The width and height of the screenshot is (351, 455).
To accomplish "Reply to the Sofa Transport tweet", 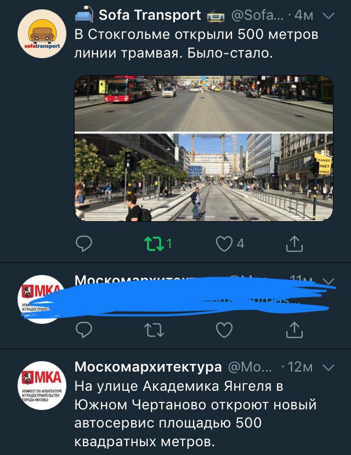I will coord(84,244).
